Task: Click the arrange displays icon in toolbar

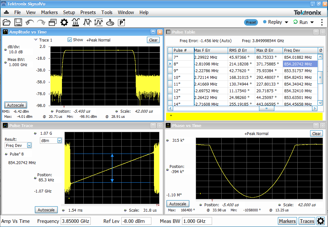Action: (x=52, y=22)
